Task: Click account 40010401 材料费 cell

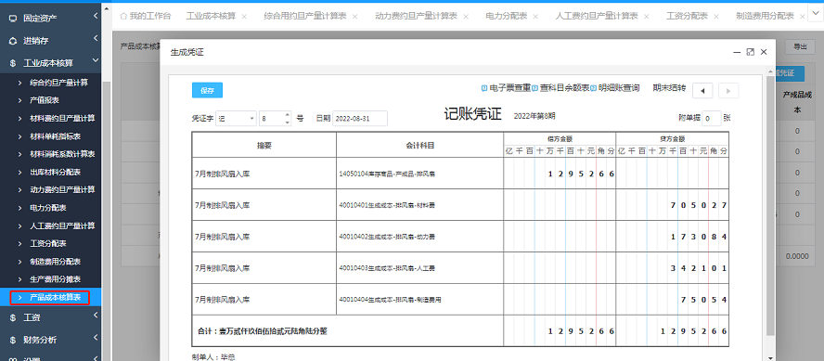Action: tap(419, 205)
